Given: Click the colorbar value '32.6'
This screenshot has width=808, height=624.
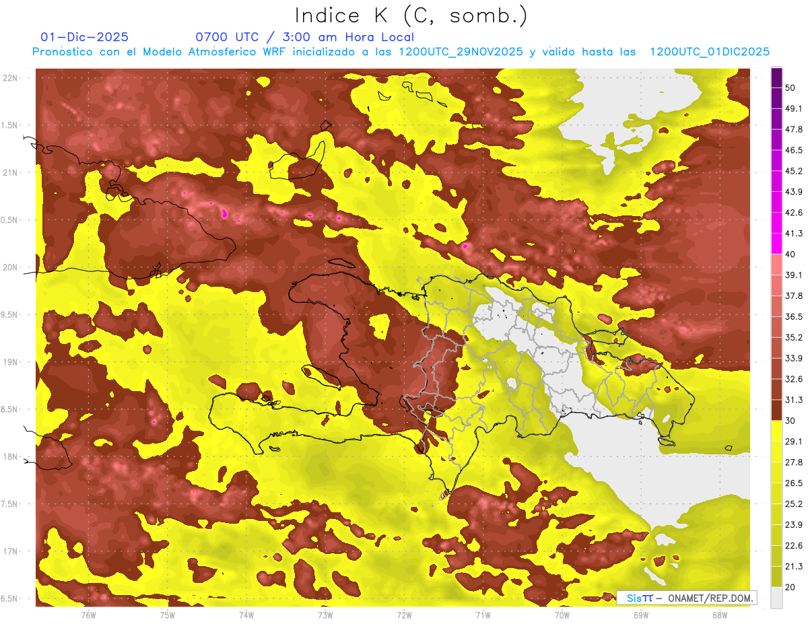Looking at the screenshot, I should (x=794, y=379).
